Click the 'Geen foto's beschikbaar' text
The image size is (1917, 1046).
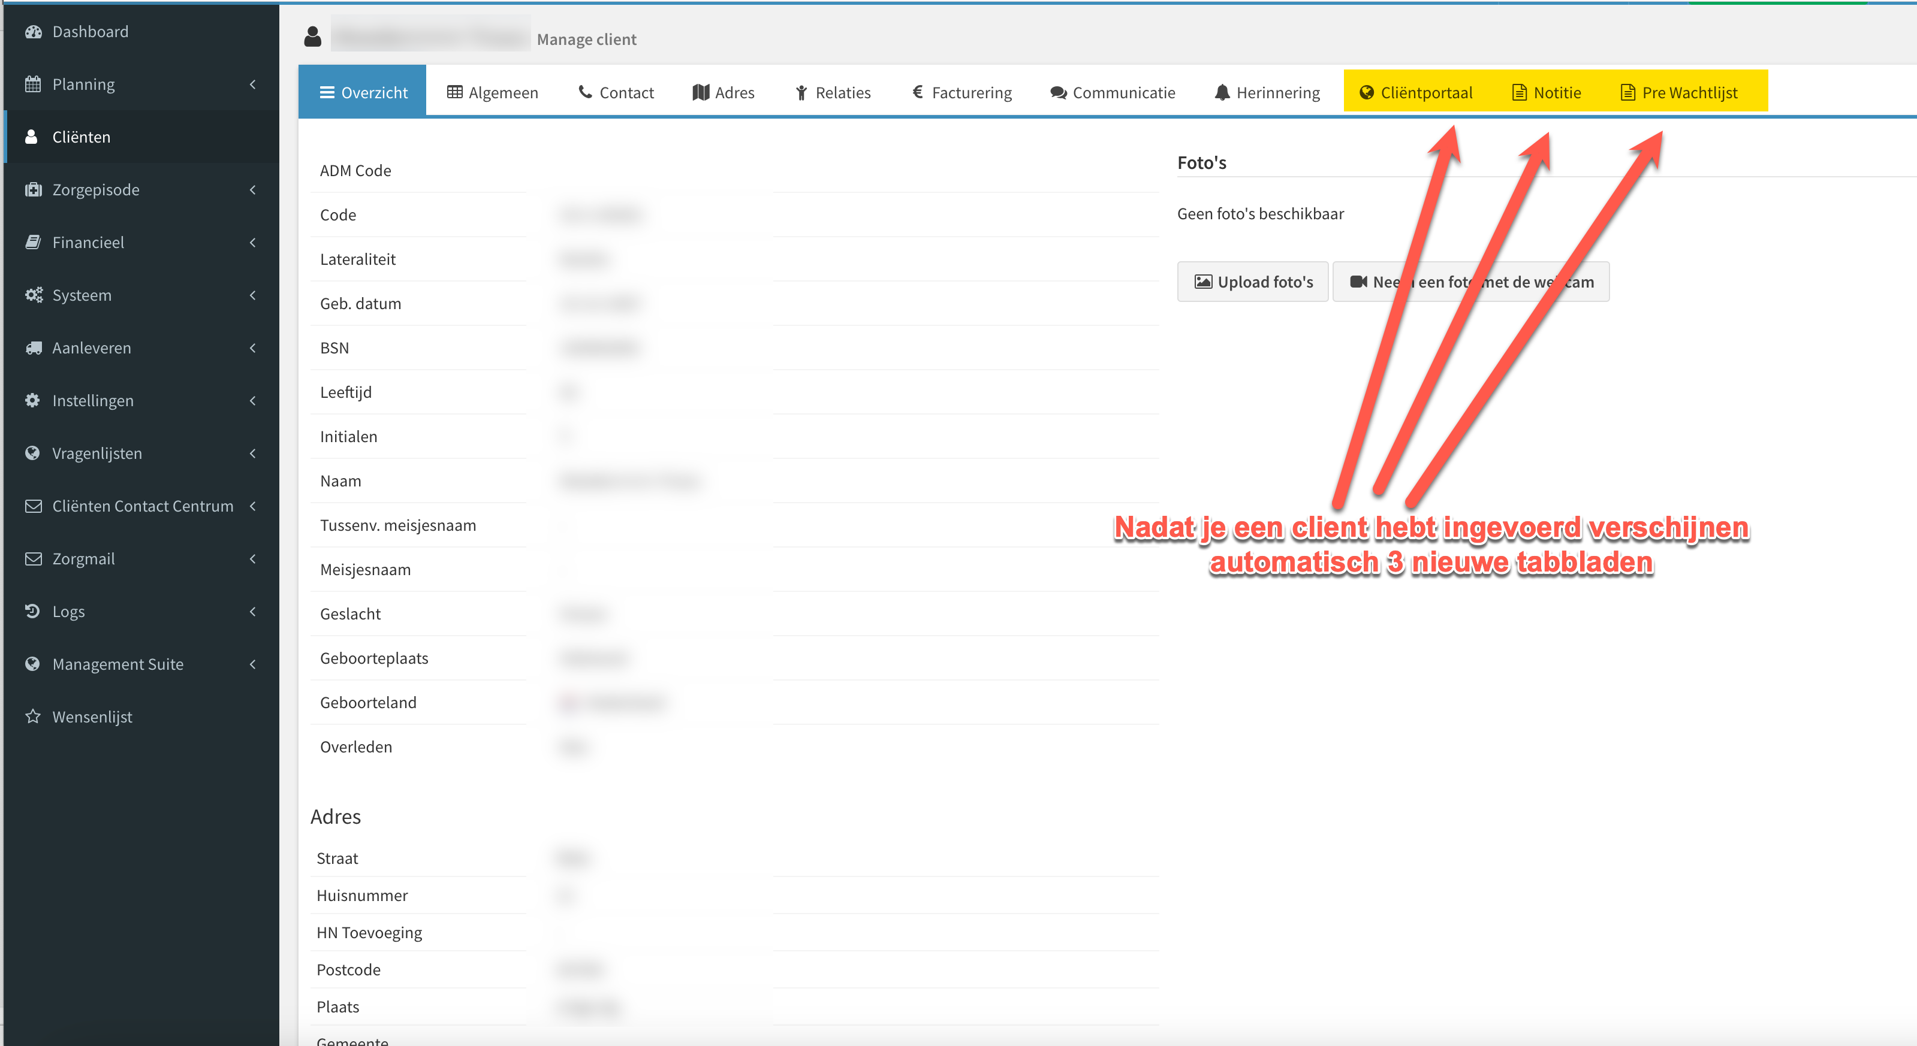pyautogui.click(x=1261, y=213)
